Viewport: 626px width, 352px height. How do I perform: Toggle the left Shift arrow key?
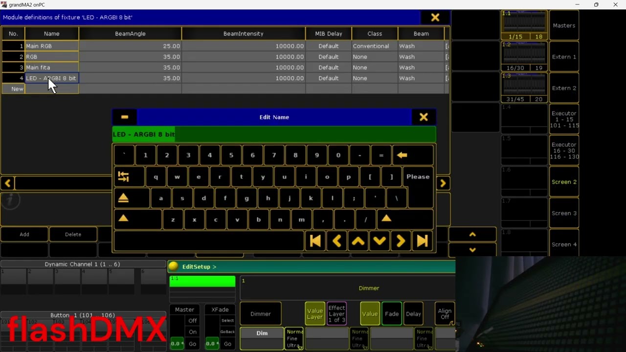tap(137, 220)
